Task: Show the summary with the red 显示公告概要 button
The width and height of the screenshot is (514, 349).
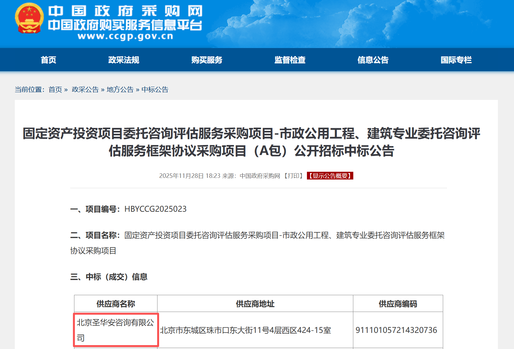Action: 330,176
